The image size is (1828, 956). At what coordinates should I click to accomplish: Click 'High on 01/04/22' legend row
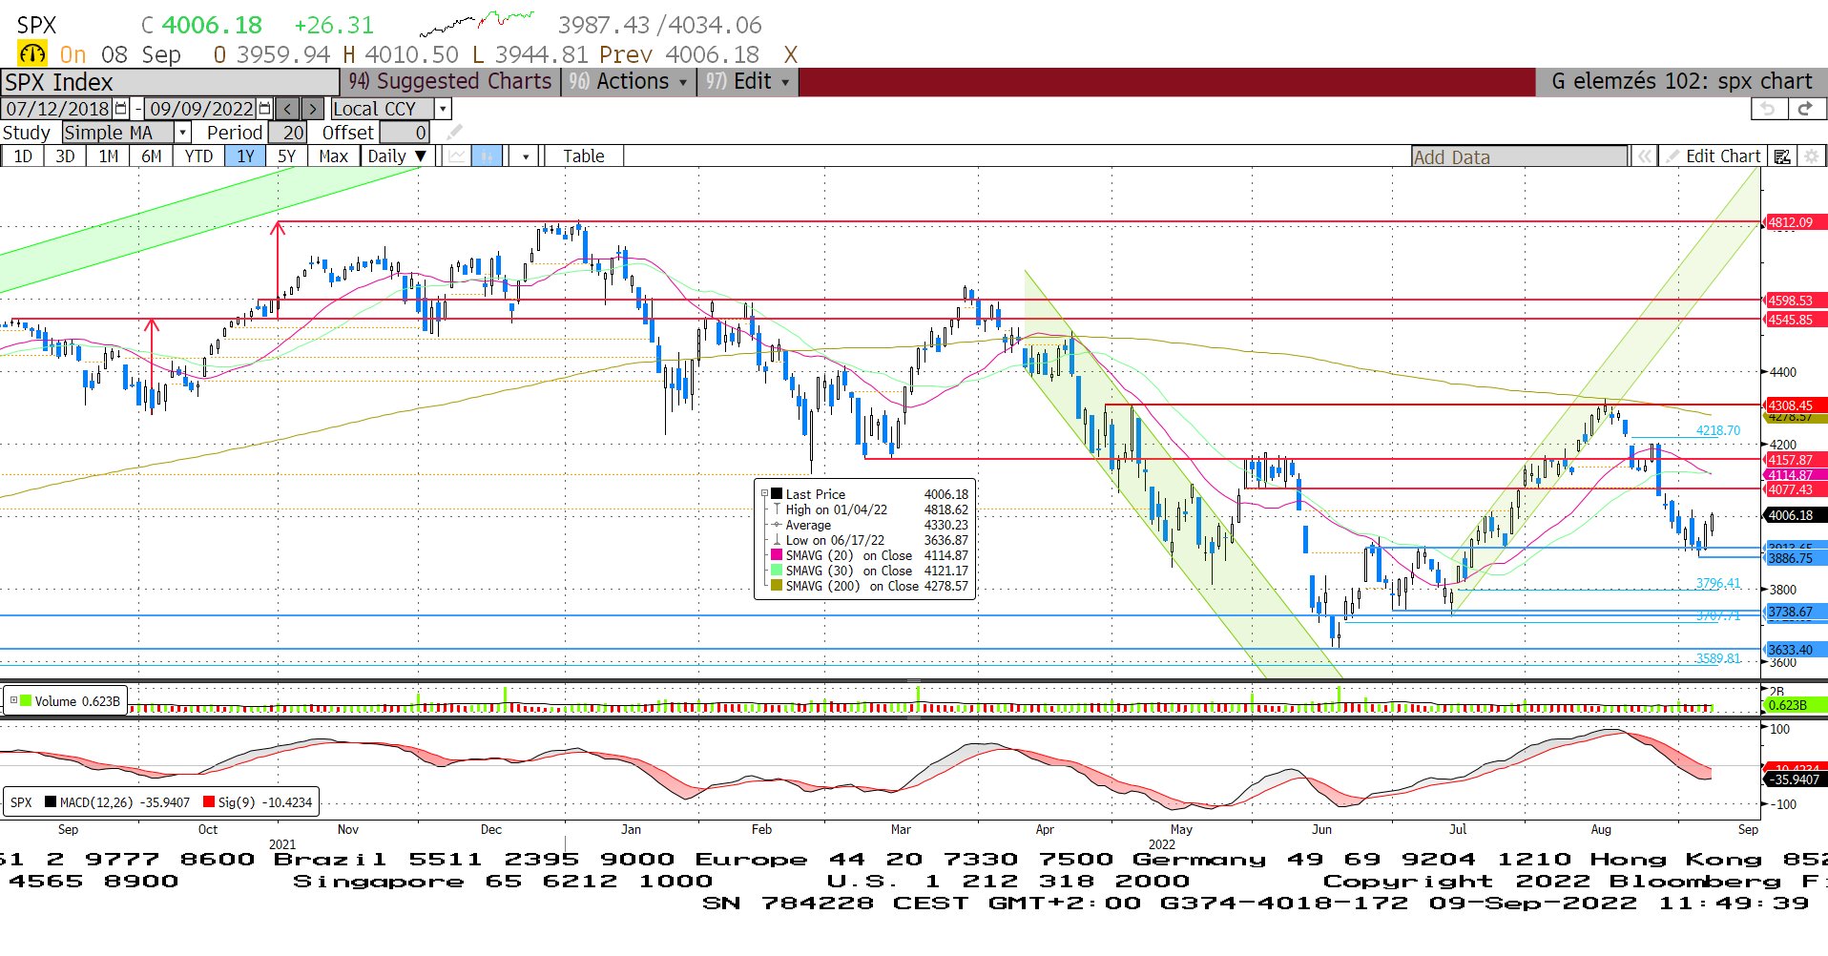(867, 509)
